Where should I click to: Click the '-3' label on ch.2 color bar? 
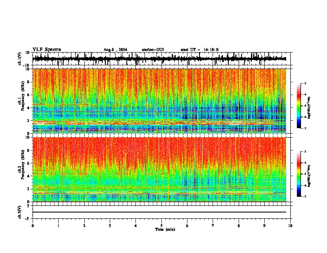304,152
